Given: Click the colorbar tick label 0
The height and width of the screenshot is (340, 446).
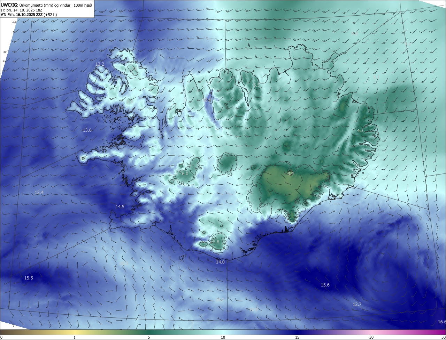Looking at the screenshot, I should [x=1, y=337].
